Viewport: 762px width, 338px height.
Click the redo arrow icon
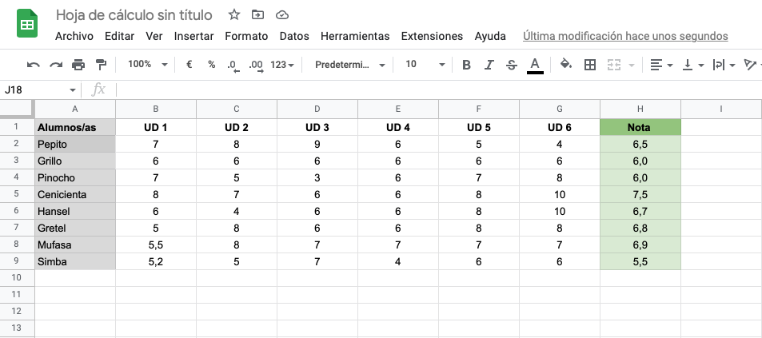tap(56, 65)
